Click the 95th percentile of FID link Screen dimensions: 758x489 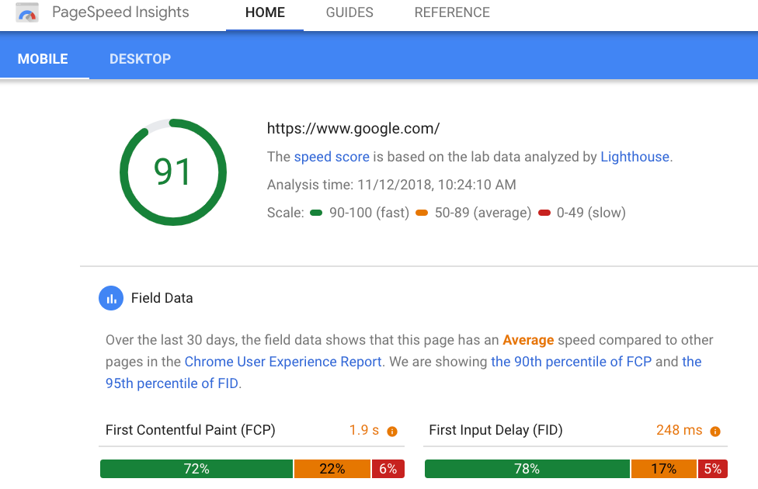point(172,383)
